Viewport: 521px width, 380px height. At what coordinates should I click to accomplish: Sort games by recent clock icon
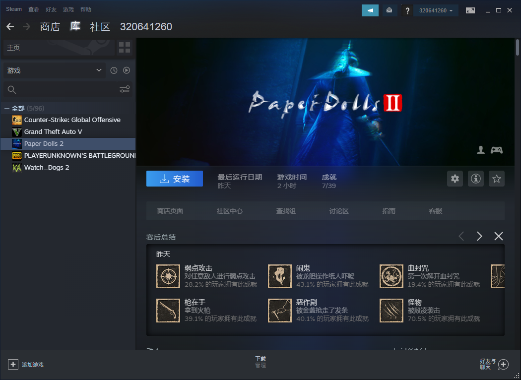point(114,70)
